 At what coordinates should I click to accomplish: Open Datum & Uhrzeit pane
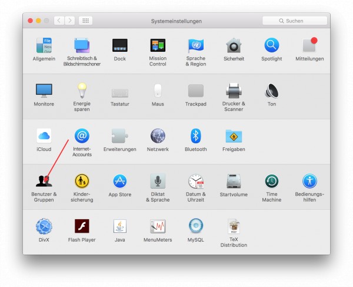pyautogui.click(x=196, y=181)
